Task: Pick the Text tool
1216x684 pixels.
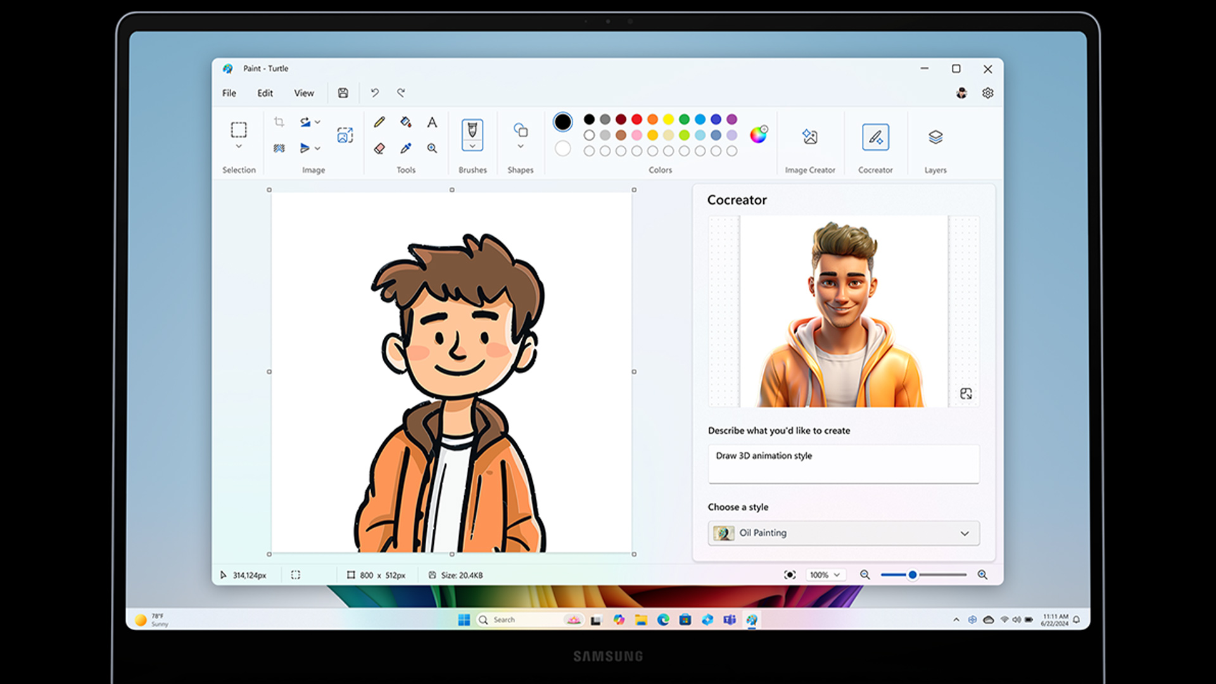Action: pyautogui.click(x=432, y=122)
